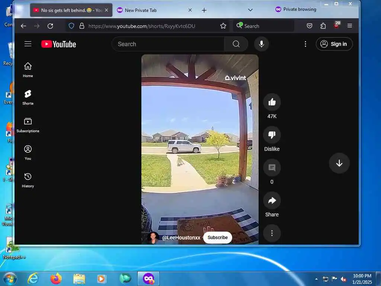
Task: Open Shorts in the sidebar
Action: point(28,97)
